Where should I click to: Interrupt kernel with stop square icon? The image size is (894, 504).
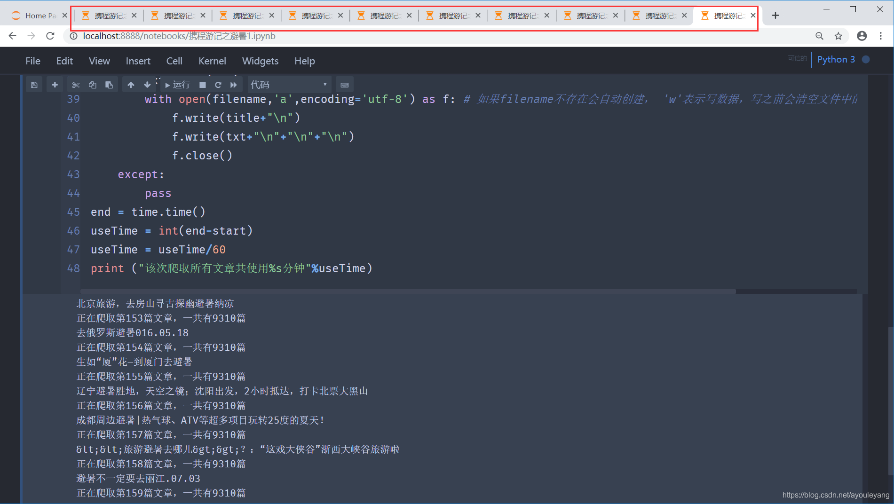(x=203, y=85)
